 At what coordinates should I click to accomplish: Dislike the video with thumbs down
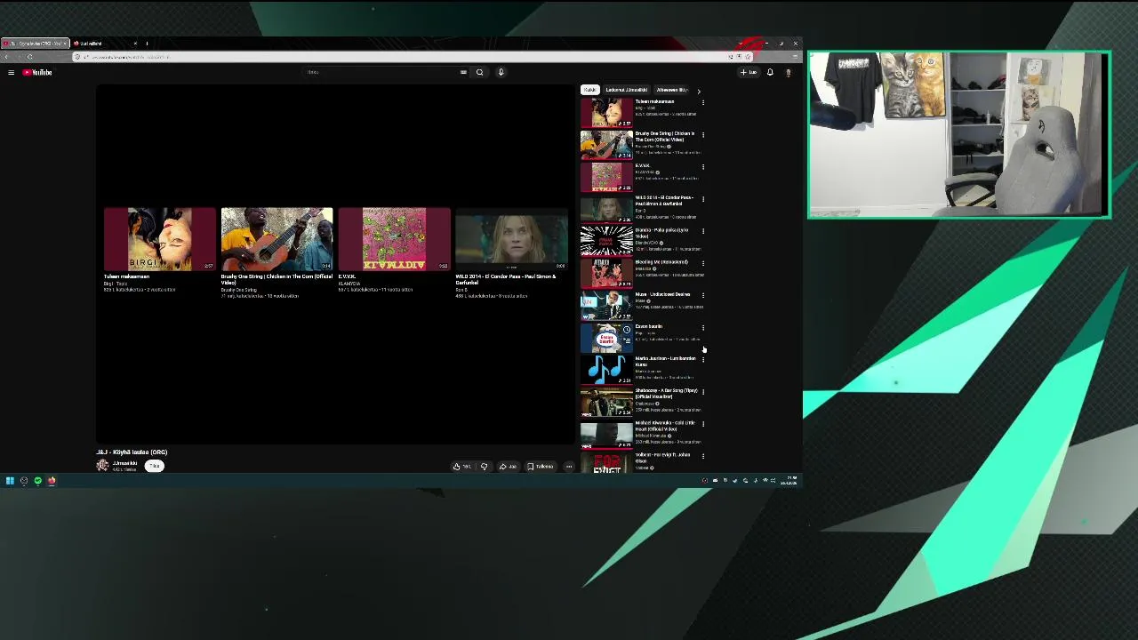coord(485,467)
